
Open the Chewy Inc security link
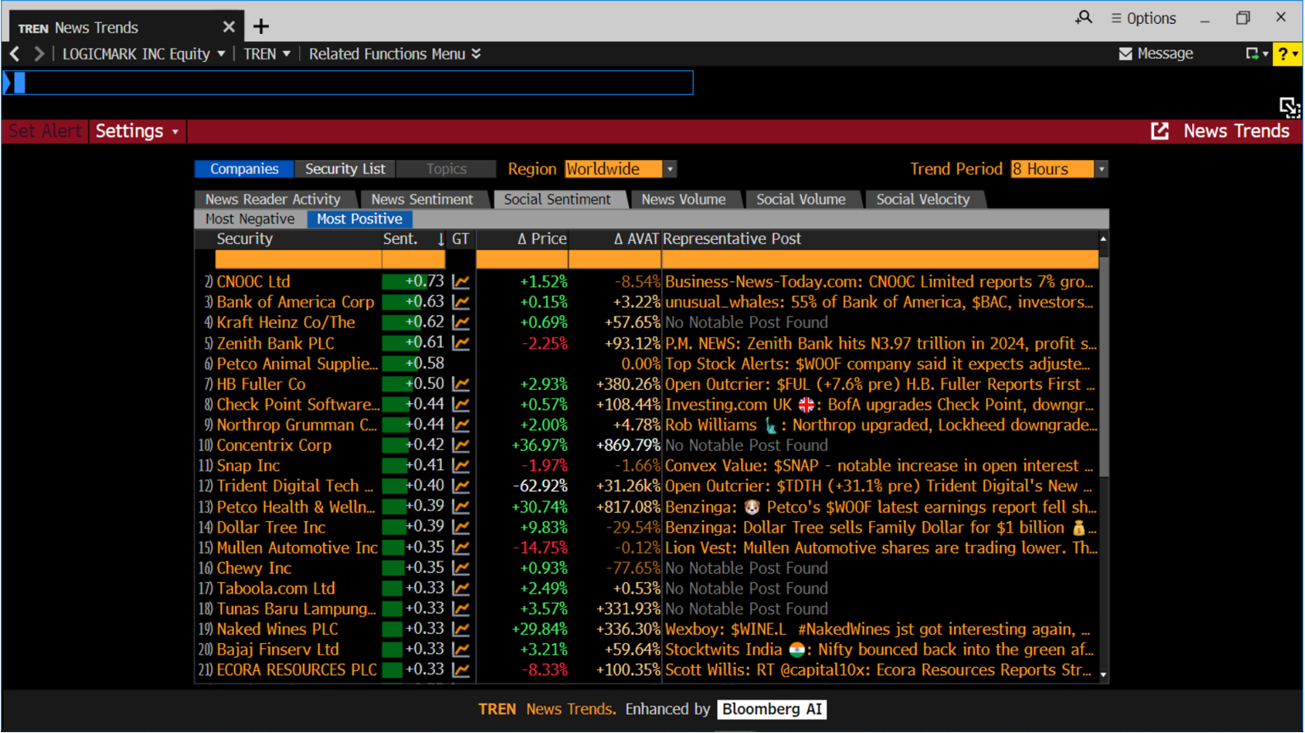tap(254, 568)
